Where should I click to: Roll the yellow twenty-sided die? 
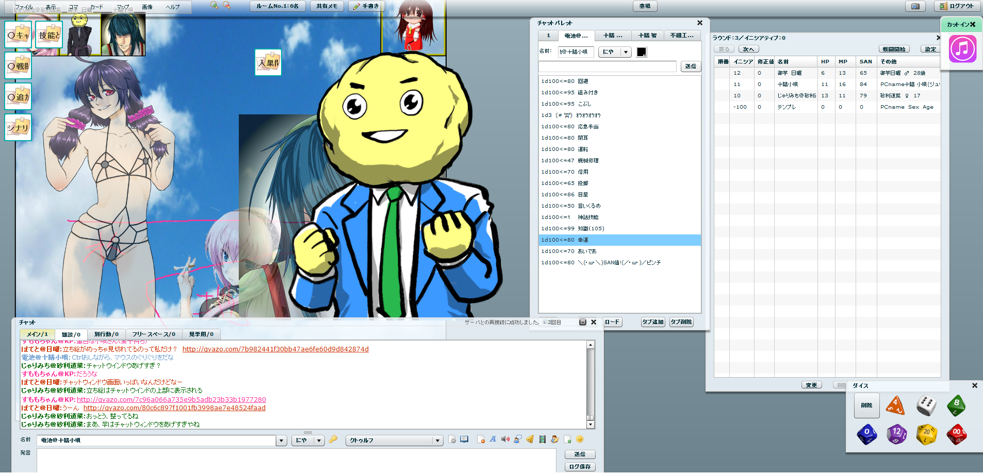pos(926,434)
